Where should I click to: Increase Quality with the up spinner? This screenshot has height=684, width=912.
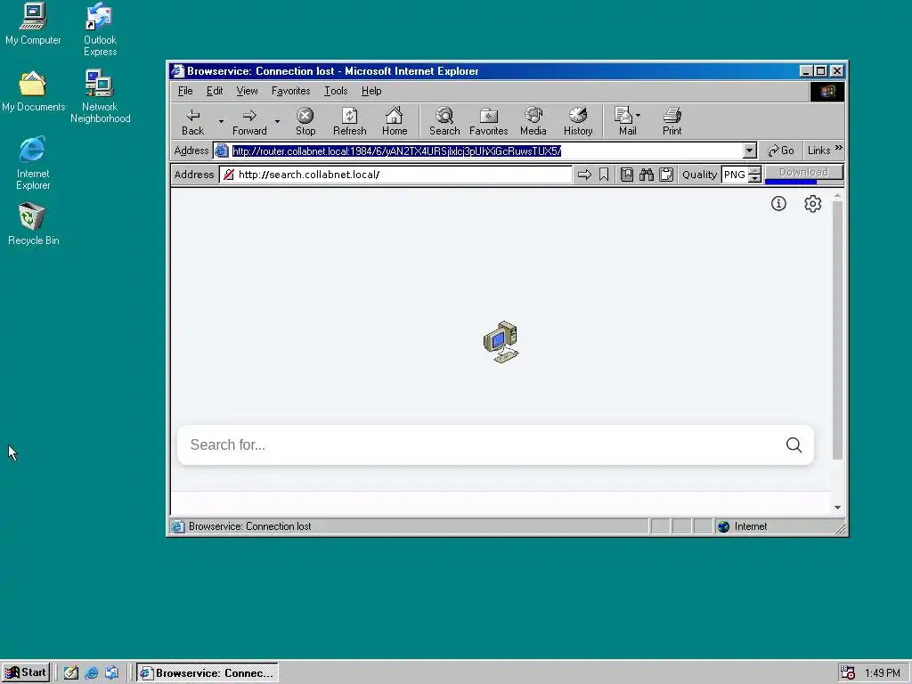tap(755, 170)
